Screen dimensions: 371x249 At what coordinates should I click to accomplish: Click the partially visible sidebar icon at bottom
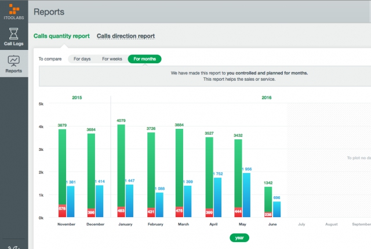pyautogui.click(x=13, y=247)
